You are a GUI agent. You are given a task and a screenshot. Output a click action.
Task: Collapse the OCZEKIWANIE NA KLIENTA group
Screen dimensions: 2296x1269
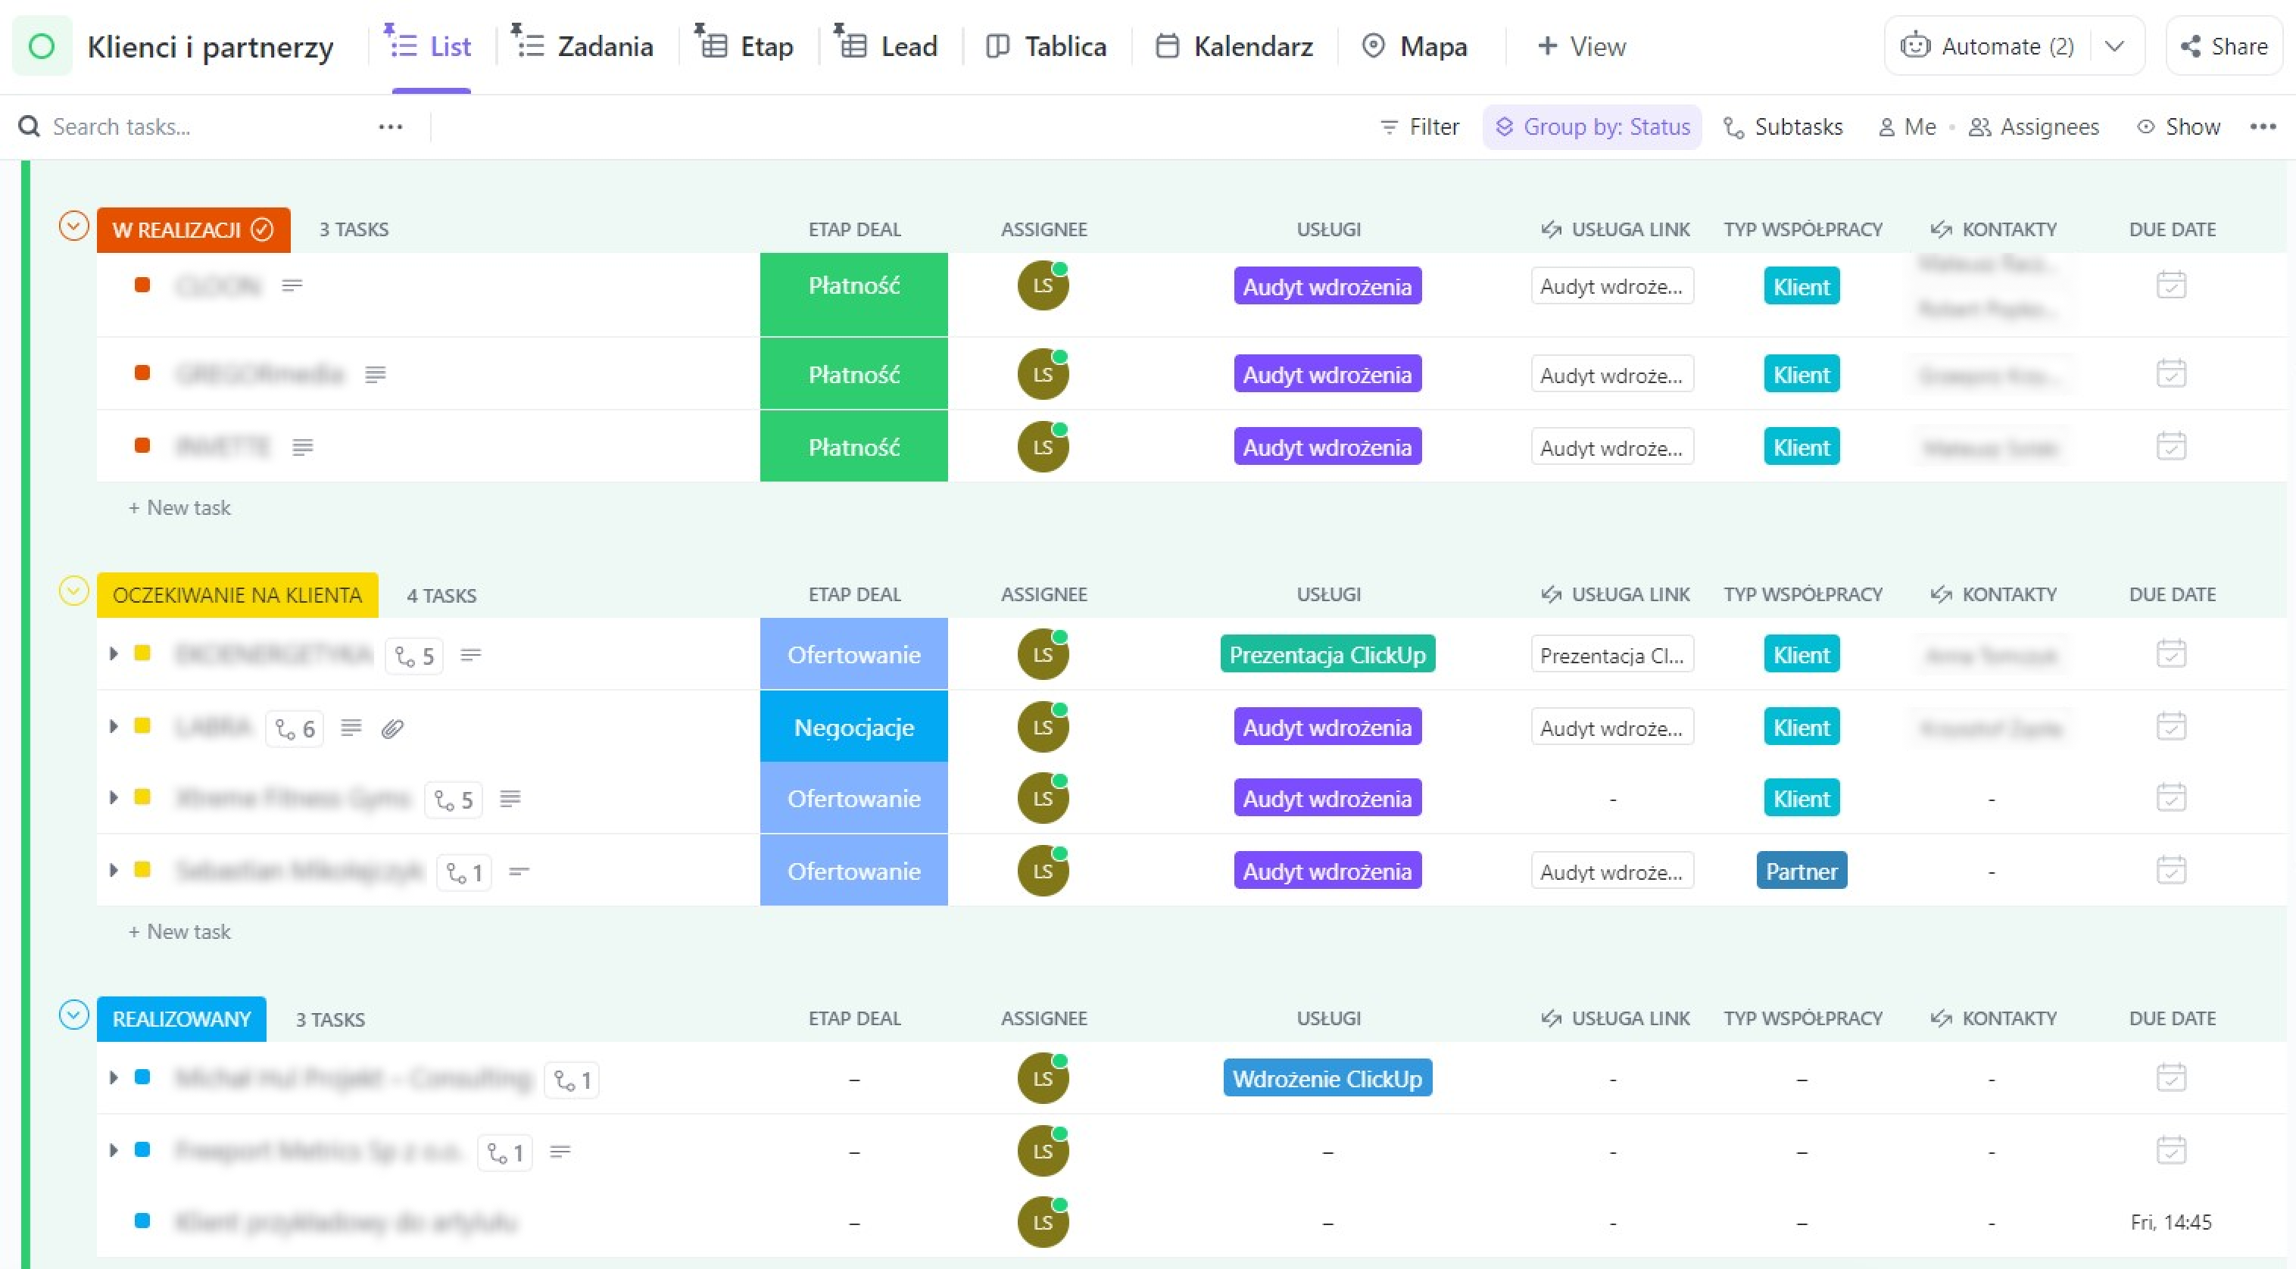[74, 591]
